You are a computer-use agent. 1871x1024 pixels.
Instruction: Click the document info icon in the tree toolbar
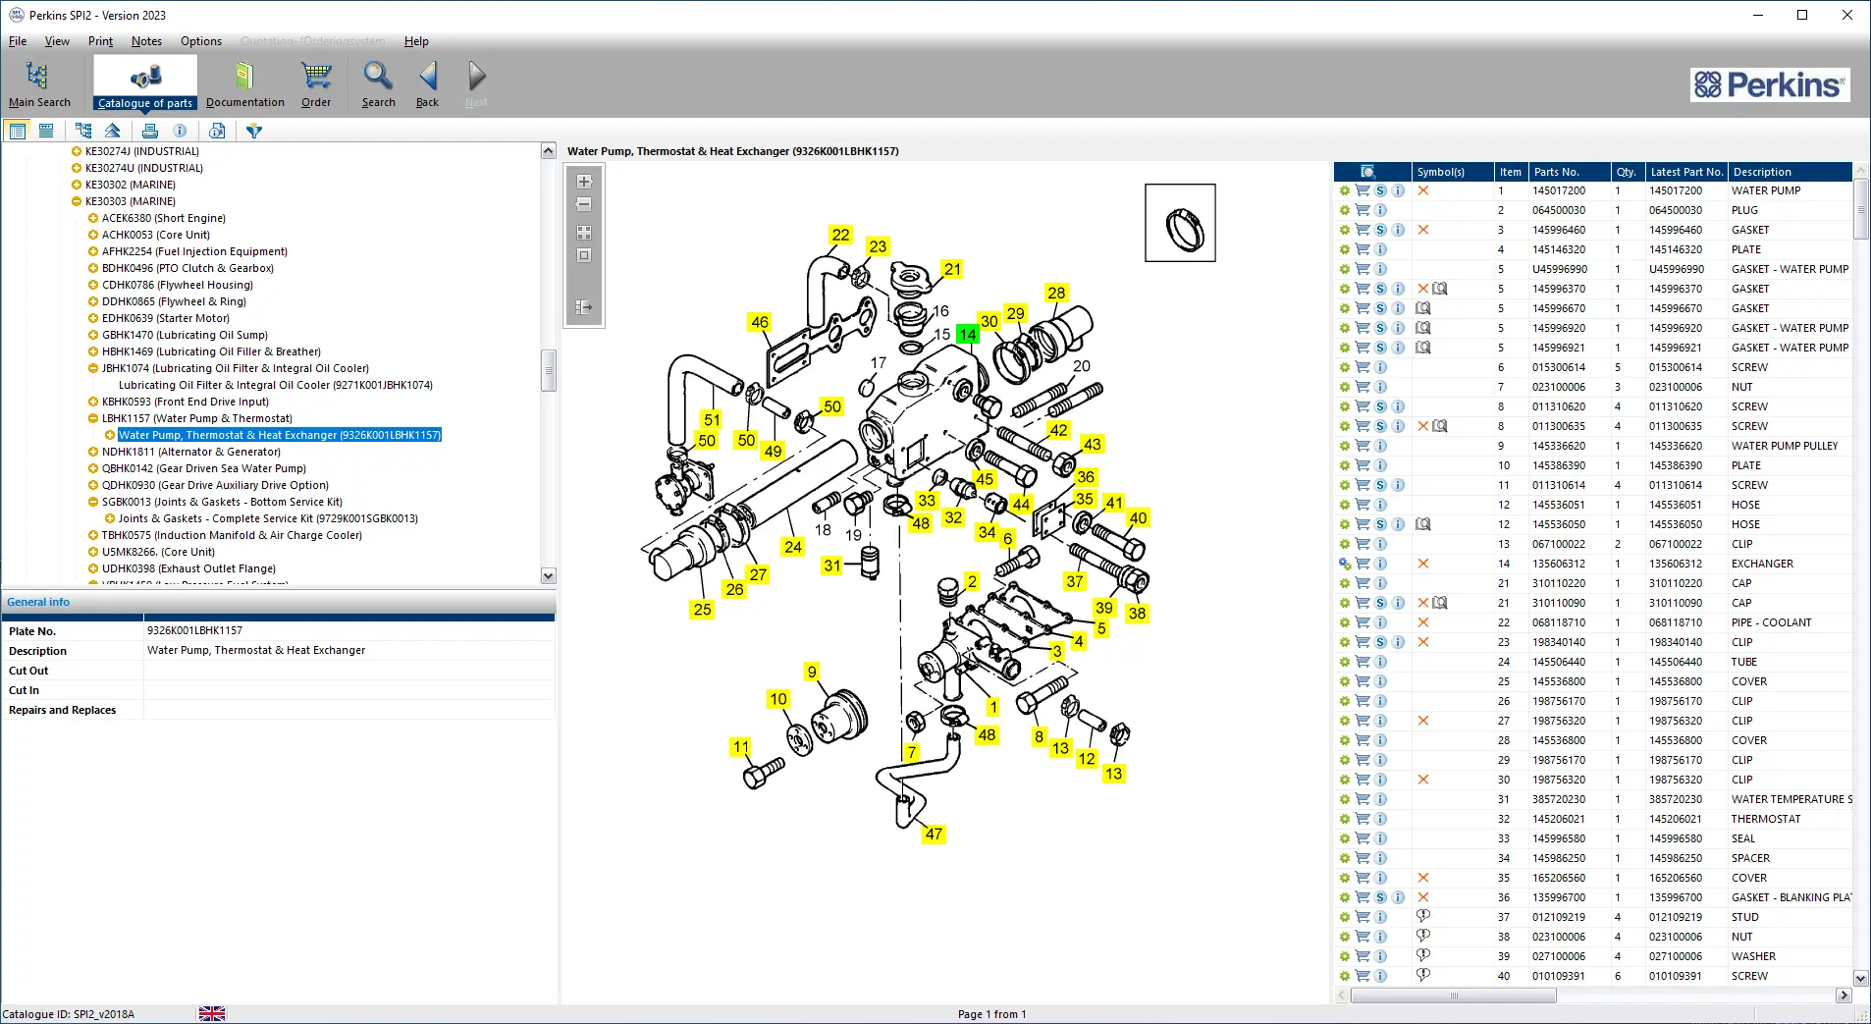coord(217,131)
